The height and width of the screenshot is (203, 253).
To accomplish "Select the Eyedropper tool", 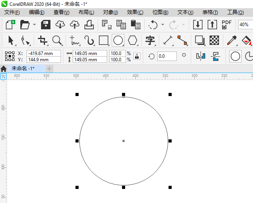I will click(x=232, y=40).
